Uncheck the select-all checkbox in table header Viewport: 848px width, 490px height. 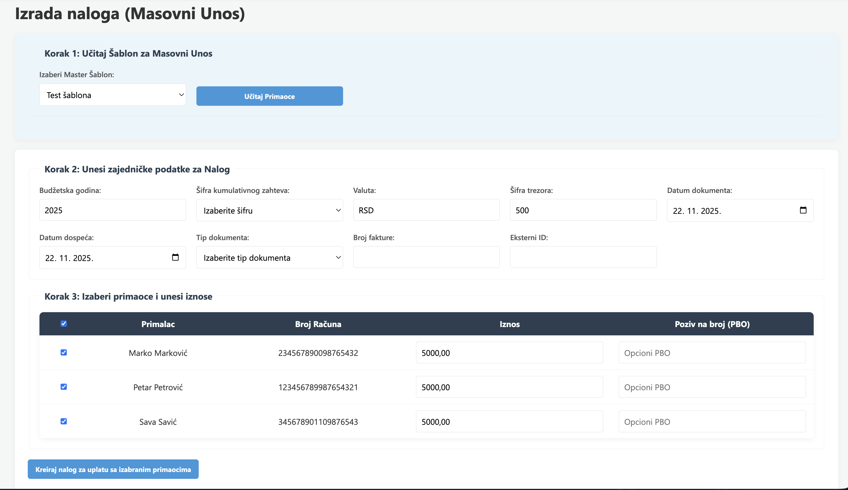tap(63, 323)
